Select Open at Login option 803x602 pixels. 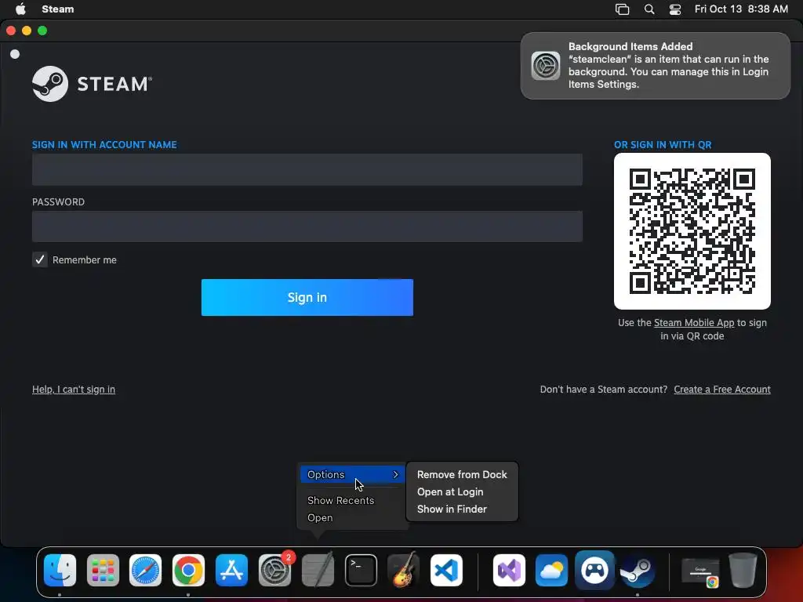pyautogui.click(x=450, y=492)
